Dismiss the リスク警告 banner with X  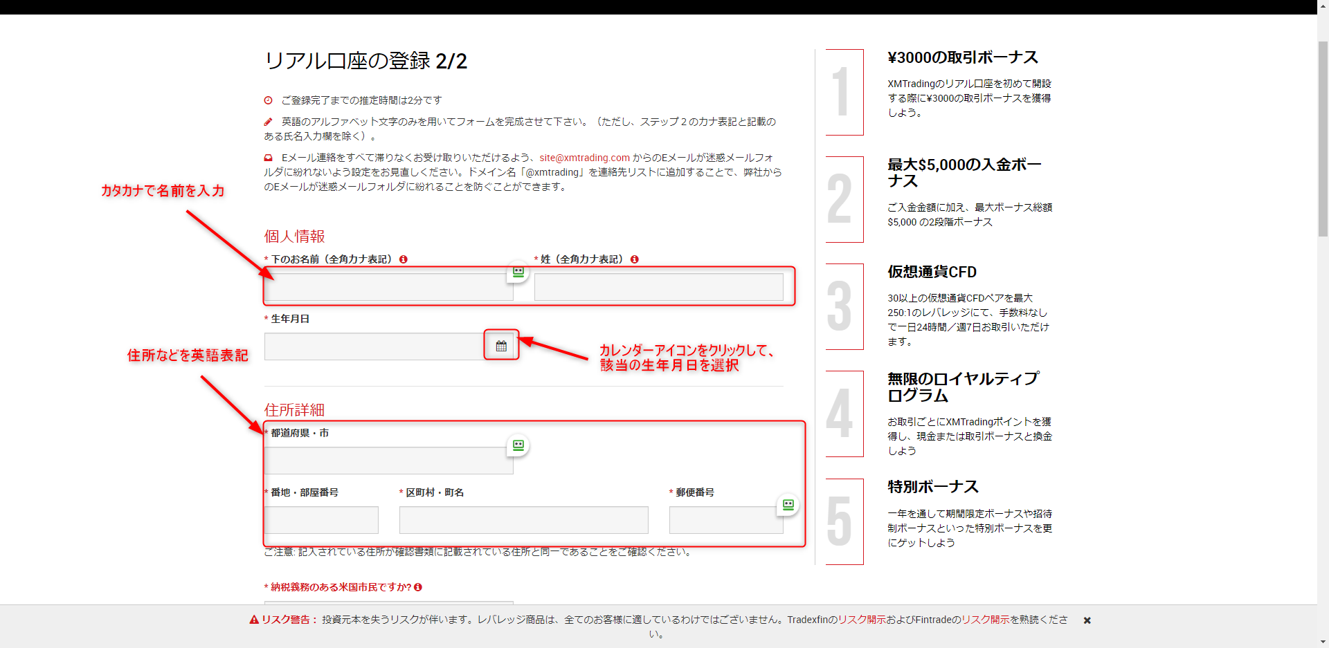[x=1087, y=620]
